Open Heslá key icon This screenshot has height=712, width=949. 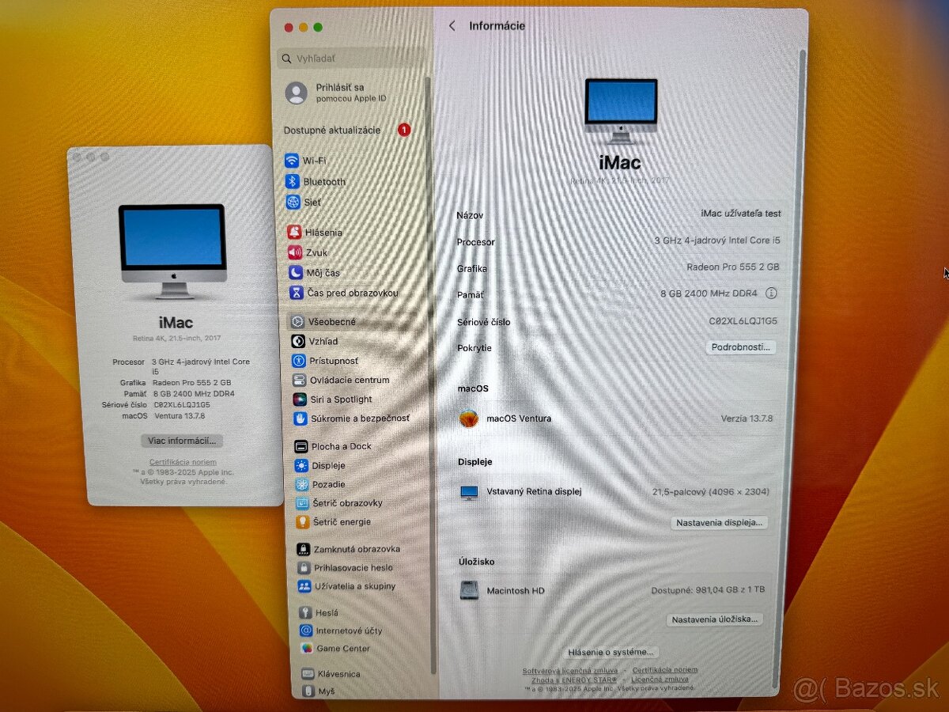[305, 612]
